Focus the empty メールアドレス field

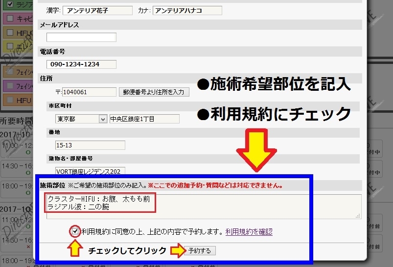click(81, 37)
